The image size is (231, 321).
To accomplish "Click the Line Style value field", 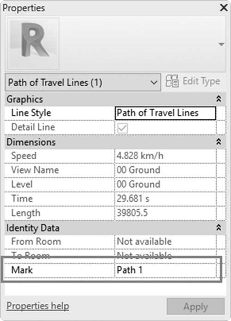I will coord(165,113).
